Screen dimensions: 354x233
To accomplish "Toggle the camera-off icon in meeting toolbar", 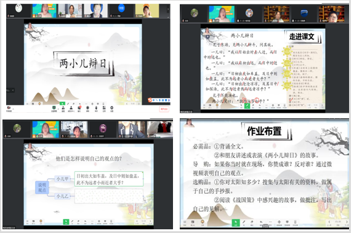I will (x=9, y=108).
